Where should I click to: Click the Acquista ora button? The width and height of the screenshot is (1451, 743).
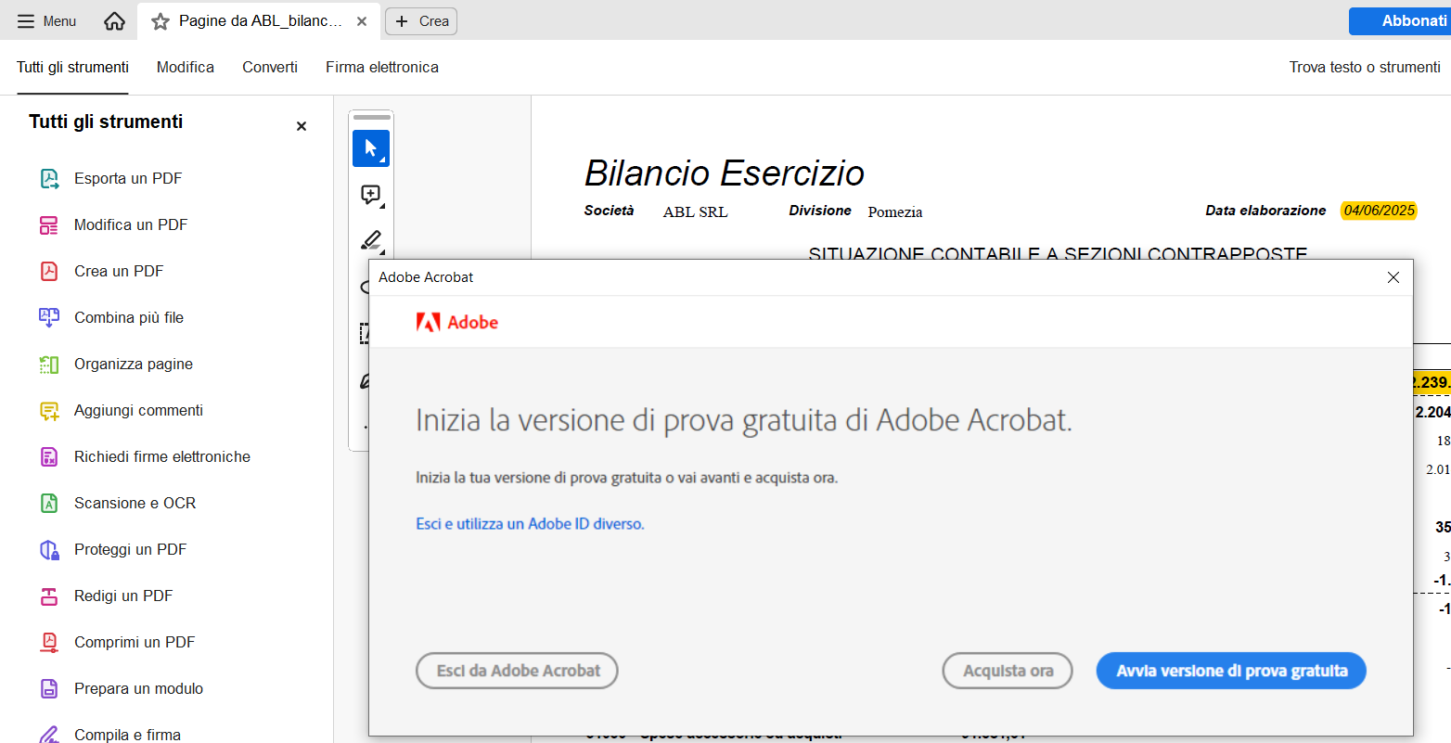coord(1008,671)
